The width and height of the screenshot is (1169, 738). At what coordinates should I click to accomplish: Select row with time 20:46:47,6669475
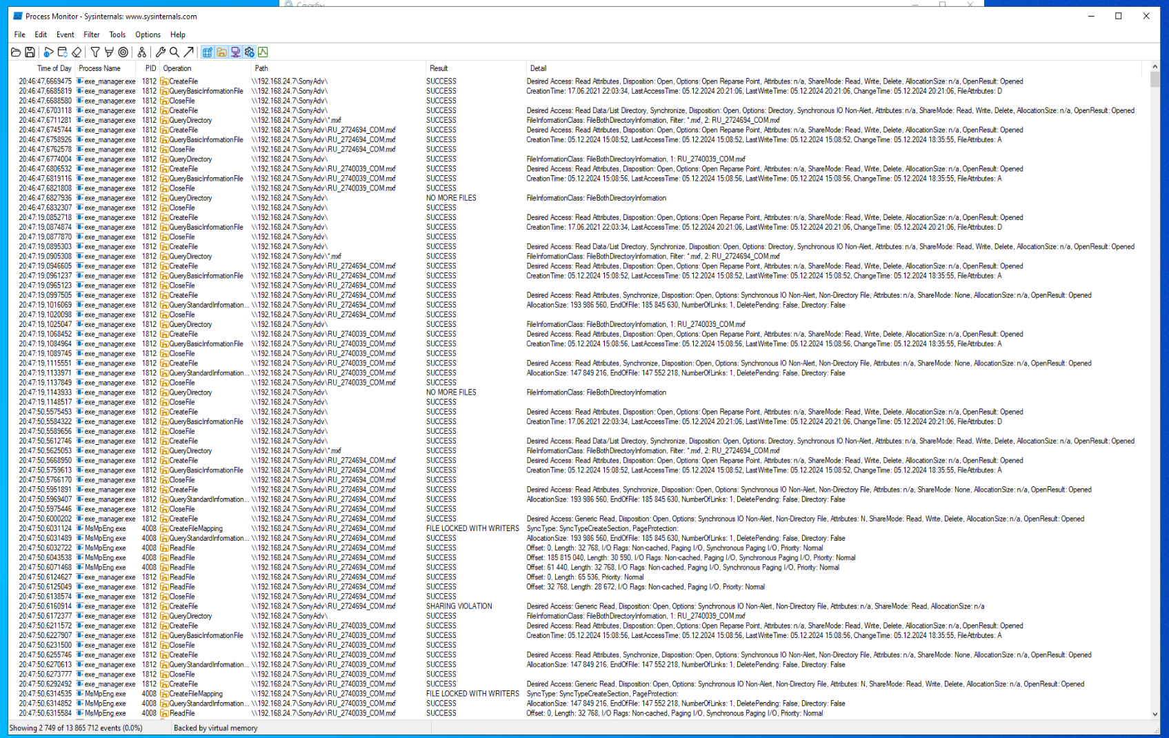[579, 81]
